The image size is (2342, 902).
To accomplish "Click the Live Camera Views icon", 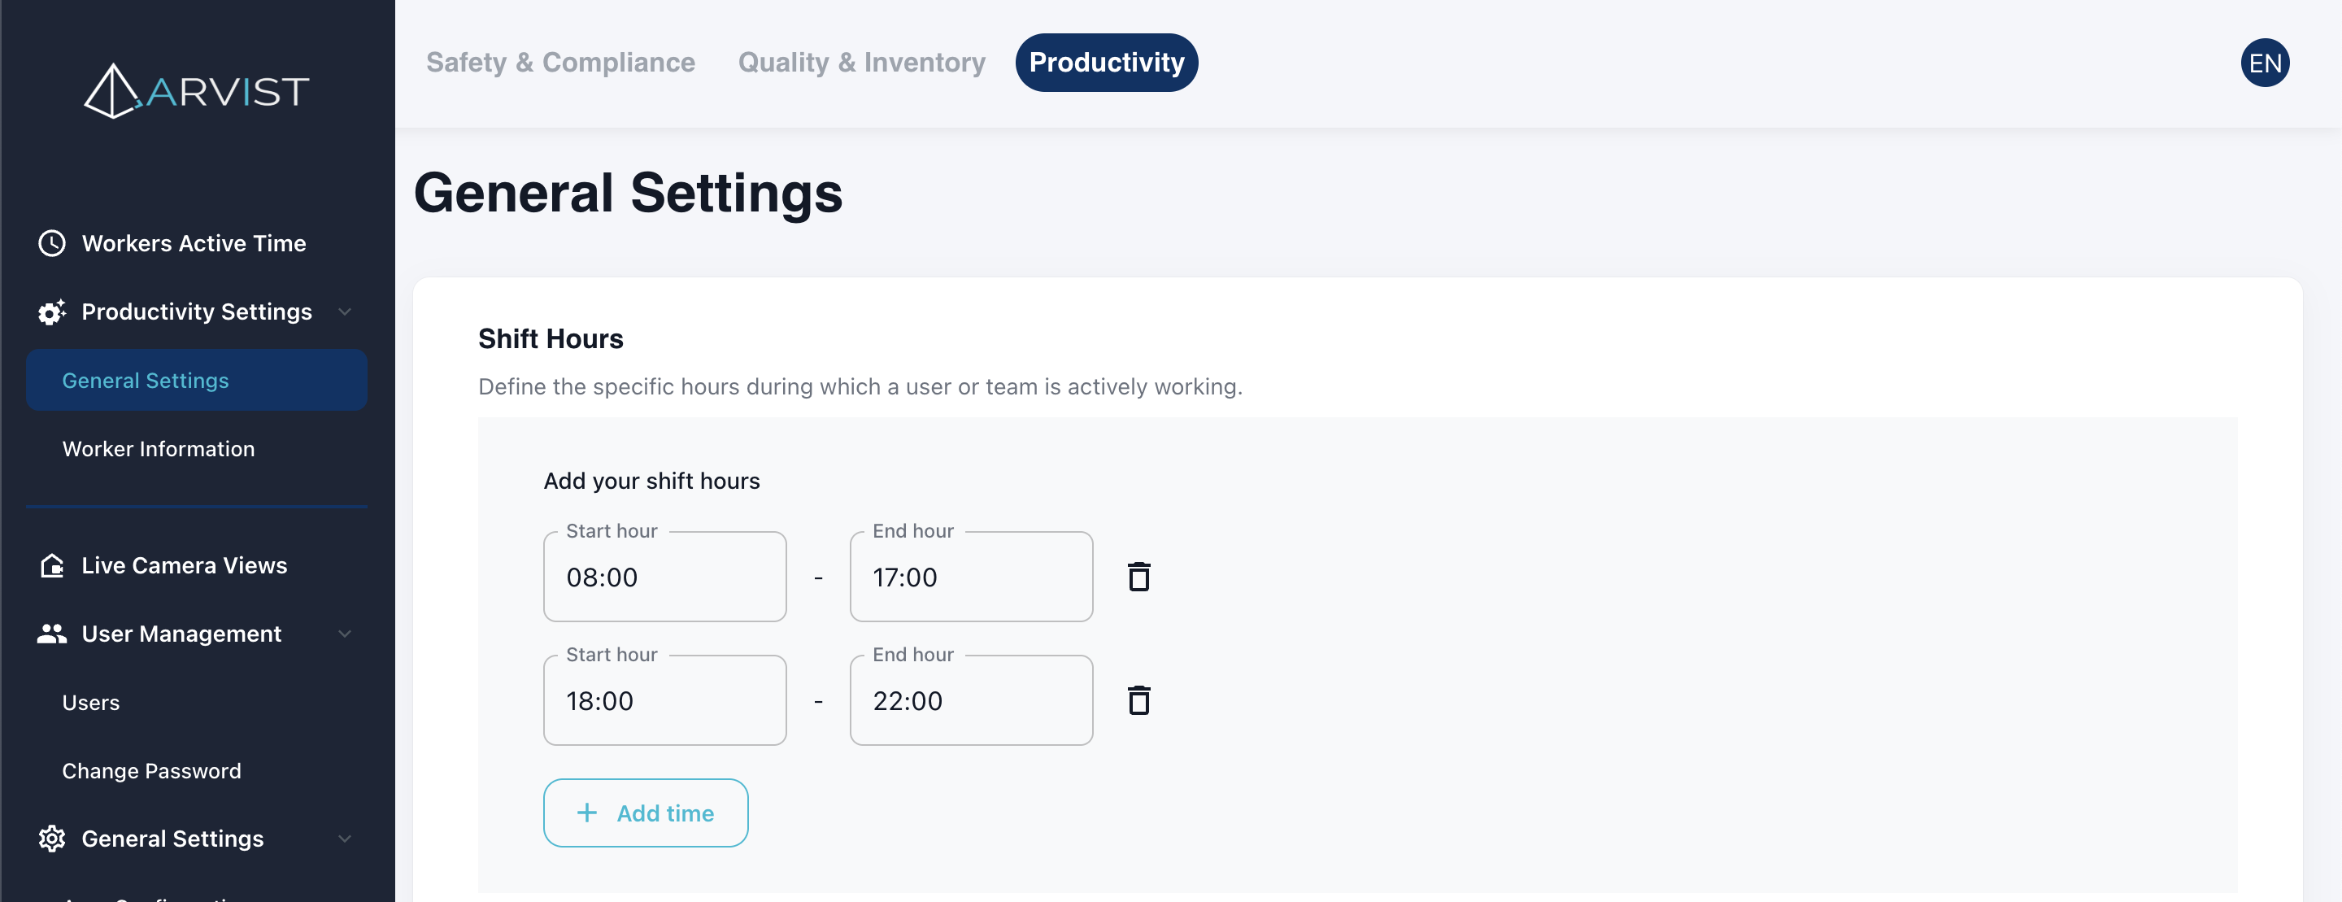I will pyautogui.click(x=52, y=565).
